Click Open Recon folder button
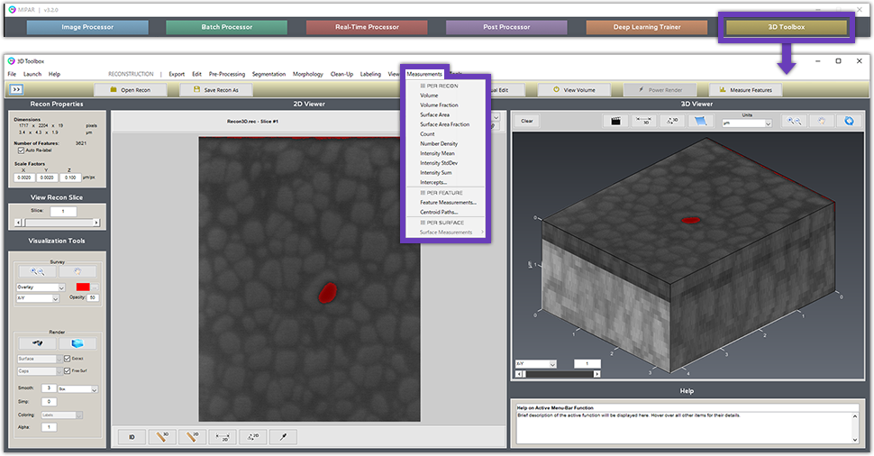Viewport: 874px width, 456px height. [131, 90]
